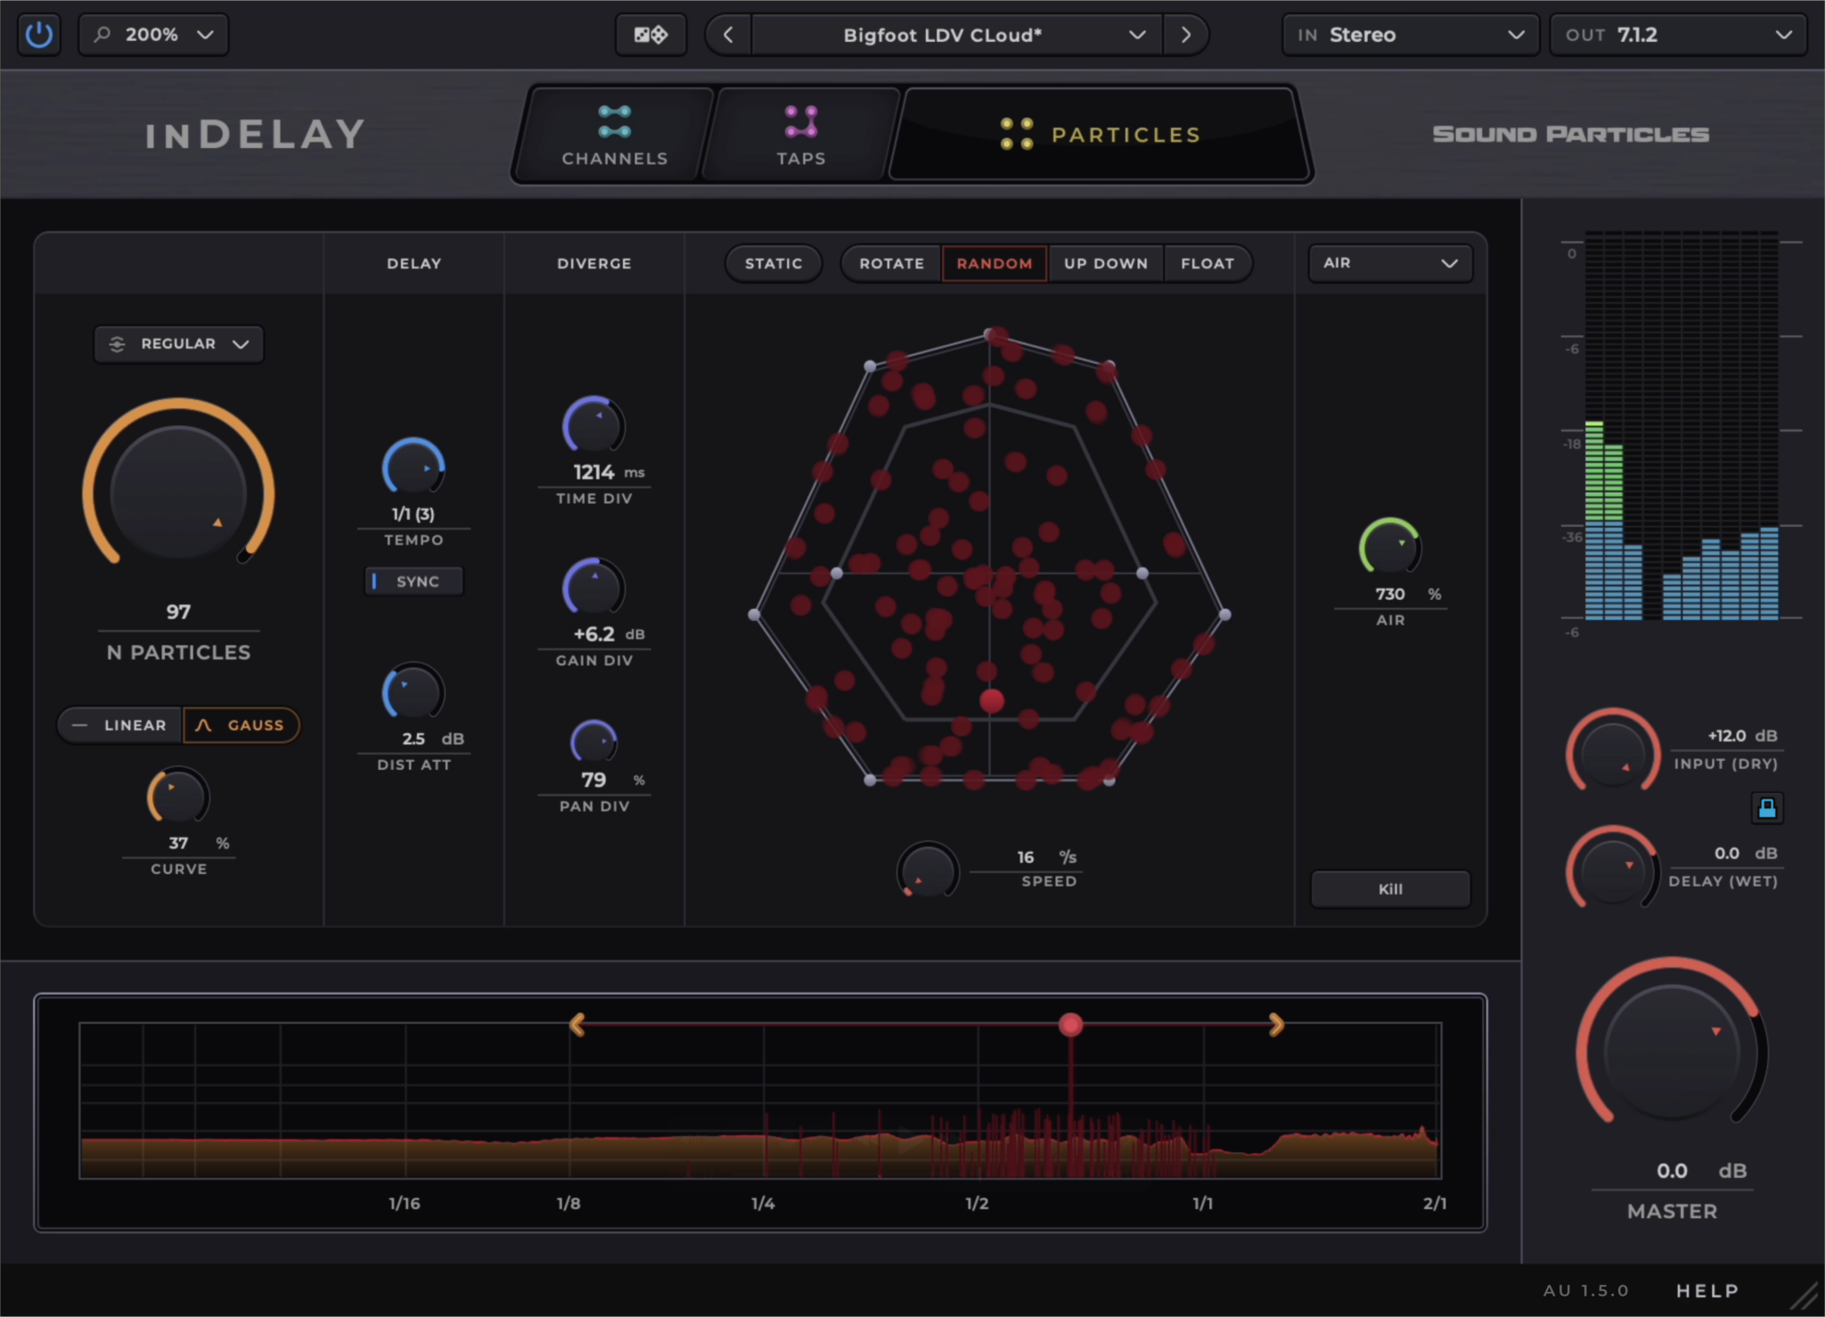Click the bright red particle in hexagon
Viewport: 1825px width, 1317px height.
992,701
